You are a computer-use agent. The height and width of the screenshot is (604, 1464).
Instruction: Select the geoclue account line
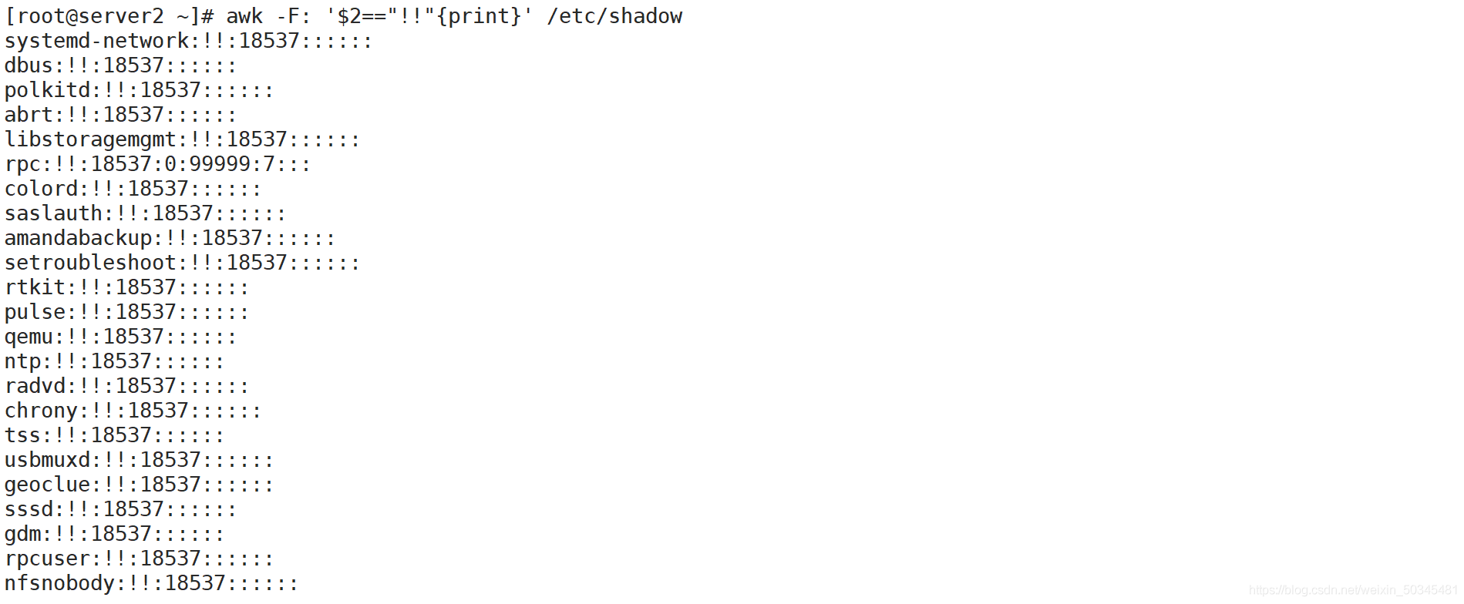tap(139, 485)
